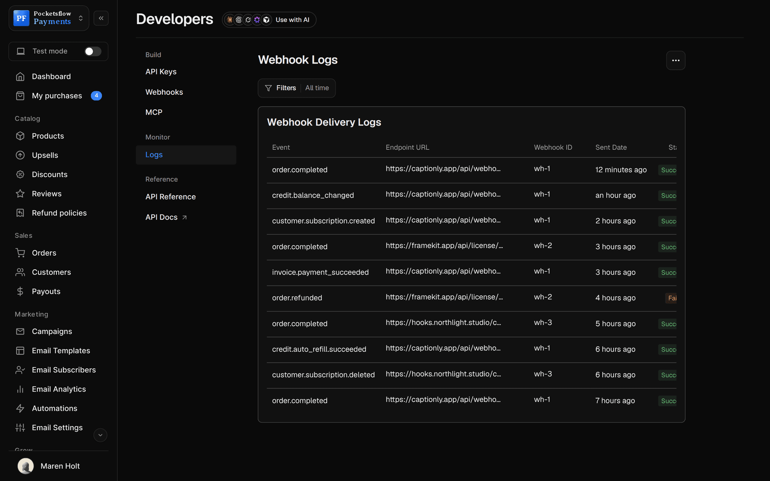Viewport: 770px width, 481px height.
Task: Click the Campaigns envelope icon
Action: click(x=20, y=331)
